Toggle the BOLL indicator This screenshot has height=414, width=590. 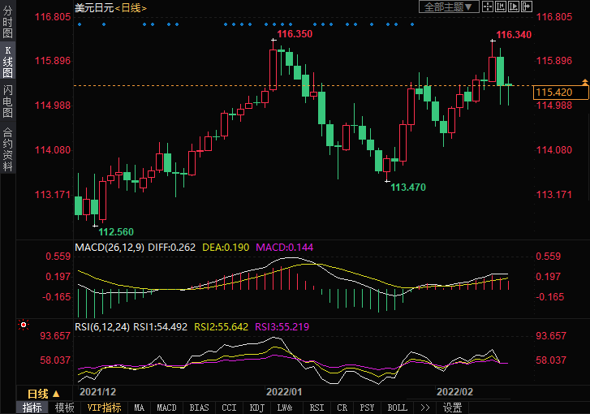397,408
